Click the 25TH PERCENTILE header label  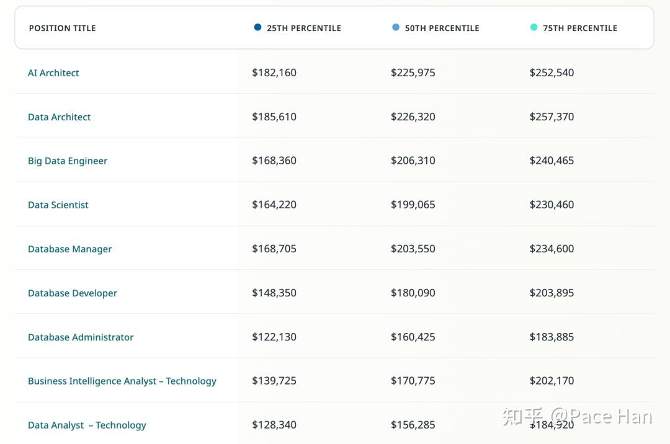pyautogui.click(x=304, y=28)
